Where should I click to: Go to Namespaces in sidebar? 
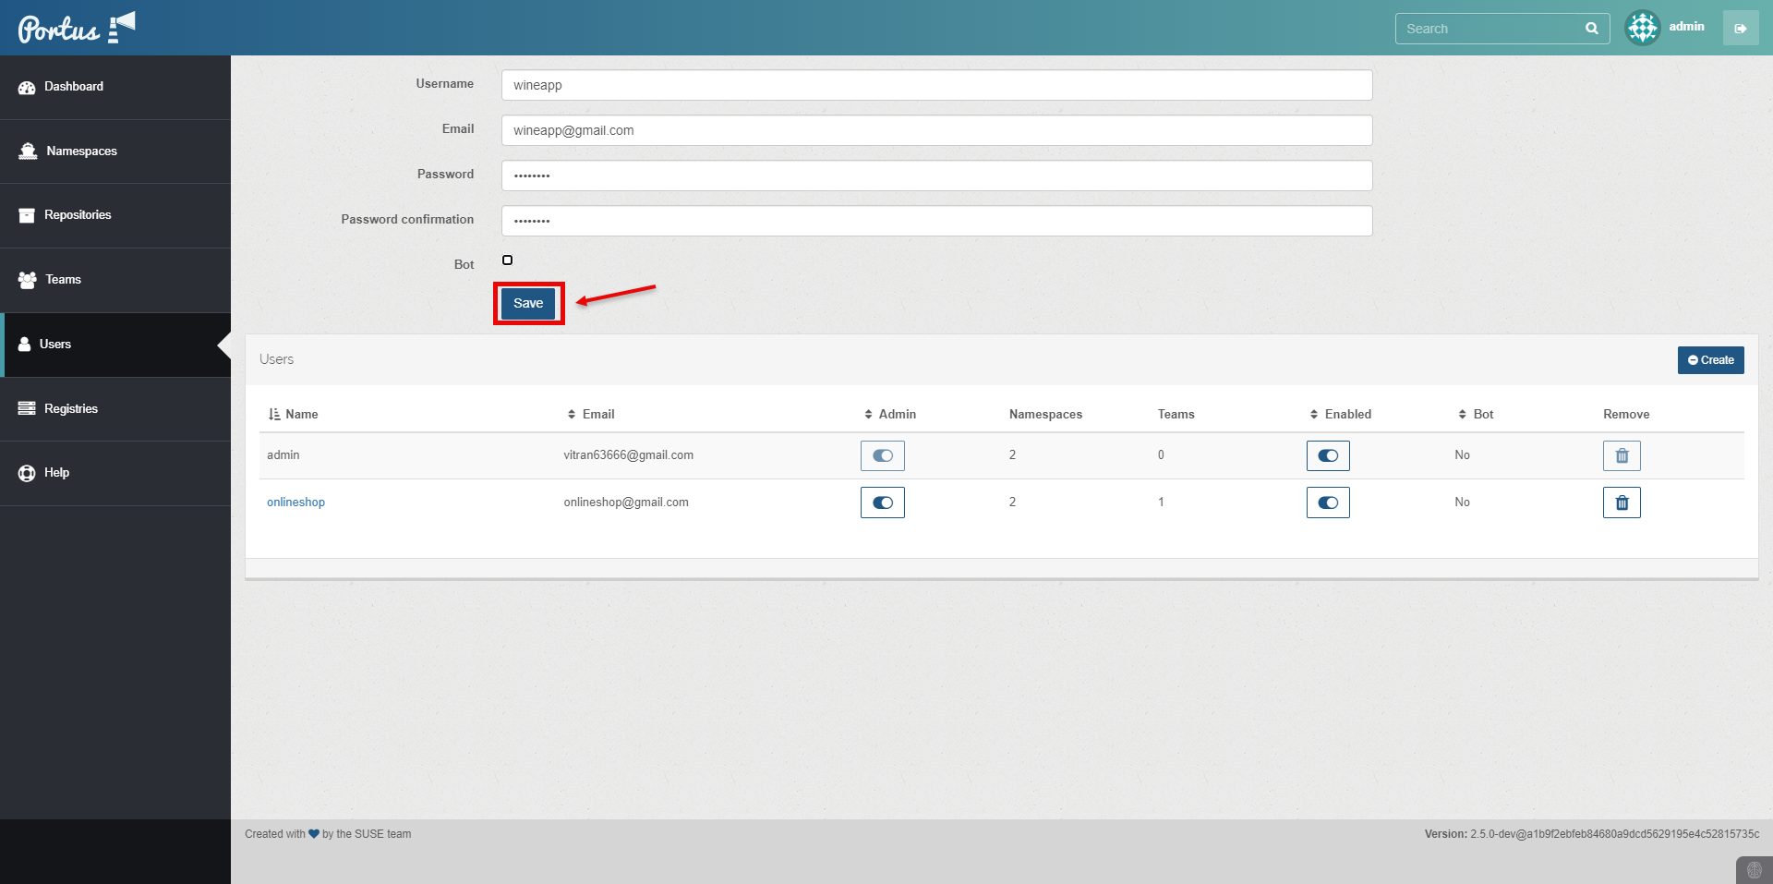pos(81,151)
